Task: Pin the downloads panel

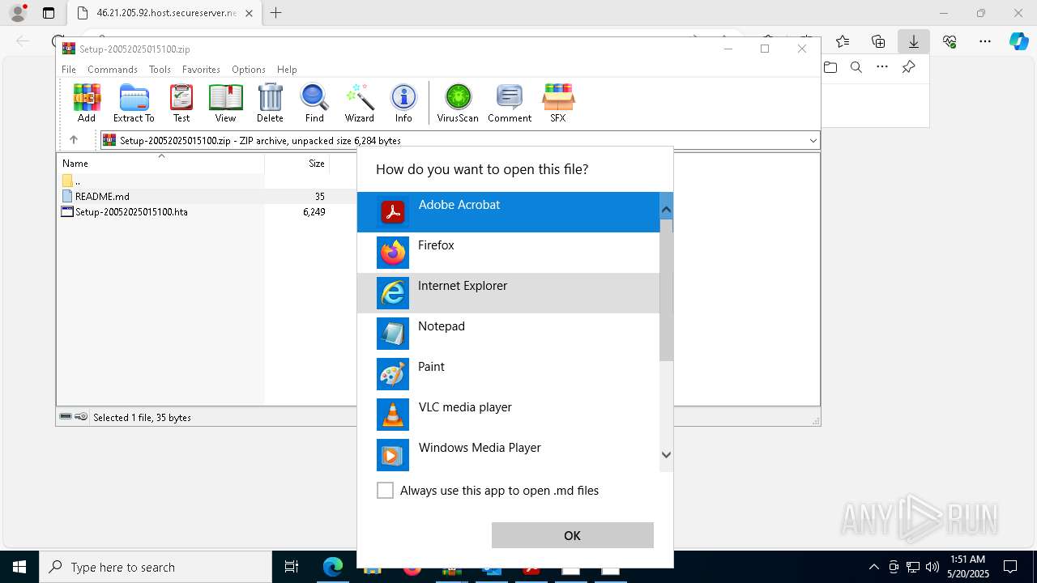Action: click(908, 67)
